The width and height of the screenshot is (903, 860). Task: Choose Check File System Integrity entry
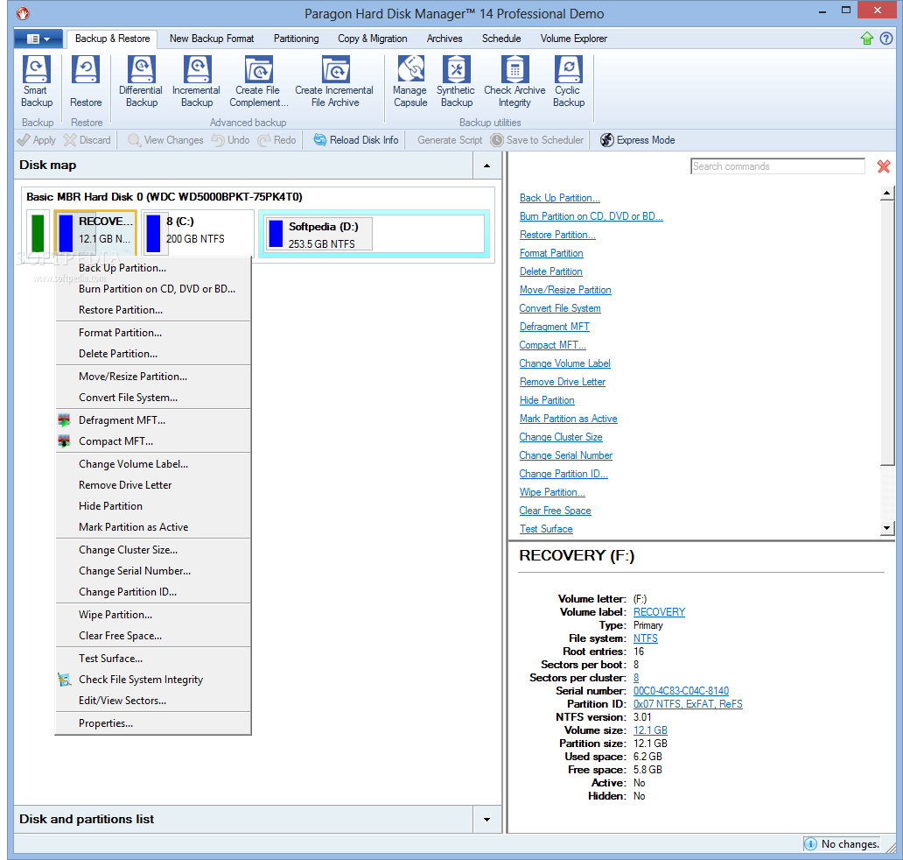(x=153, y=680)
